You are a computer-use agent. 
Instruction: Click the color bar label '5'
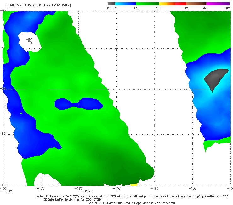pyautogui.click(x=116, y=9)
